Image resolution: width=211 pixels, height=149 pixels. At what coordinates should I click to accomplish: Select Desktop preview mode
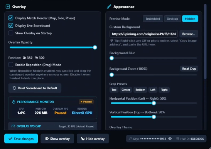pyautogui.click(x=172, y=19)
